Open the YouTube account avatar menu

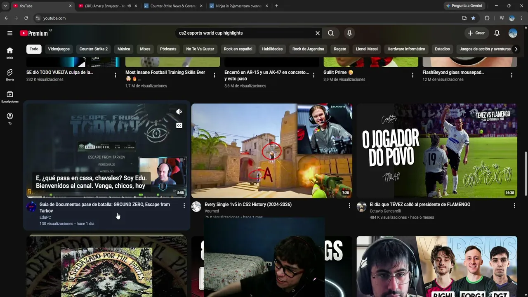click(x=513, y=33)
